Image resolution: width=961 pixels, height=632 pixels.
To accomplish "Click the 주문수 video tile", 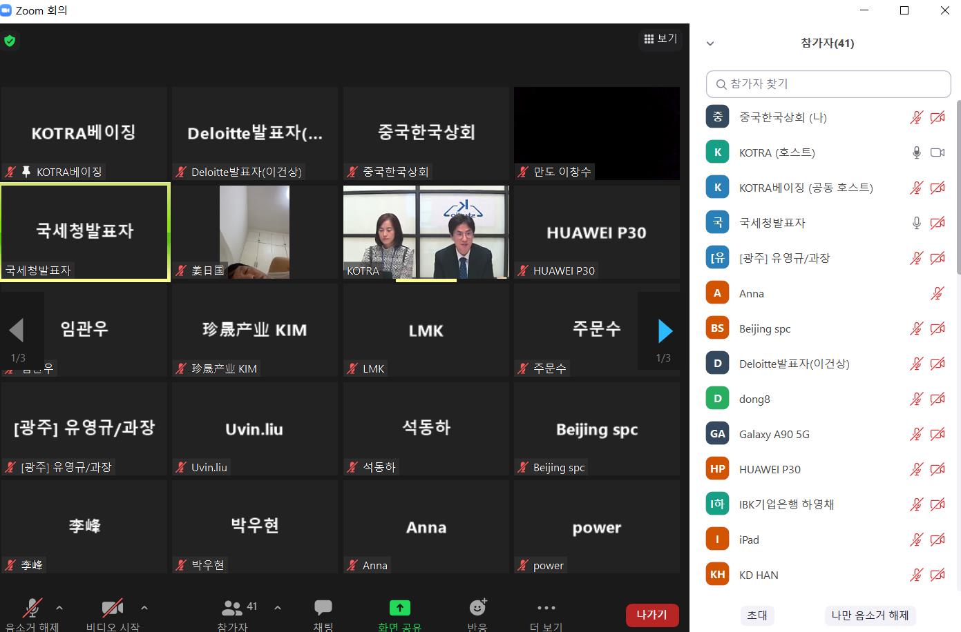I will (x=597, y=330).
